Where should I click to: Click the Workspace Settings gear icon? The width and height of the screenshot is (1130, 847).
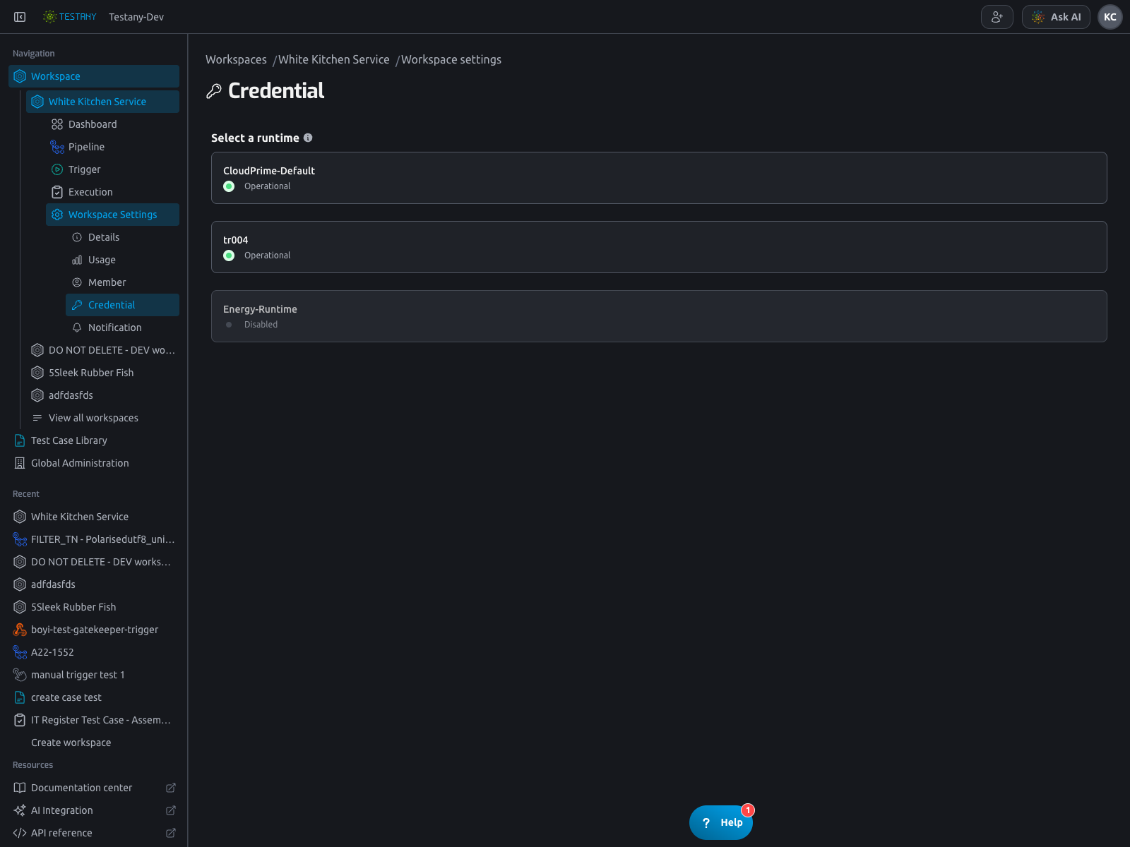(57, 215)
